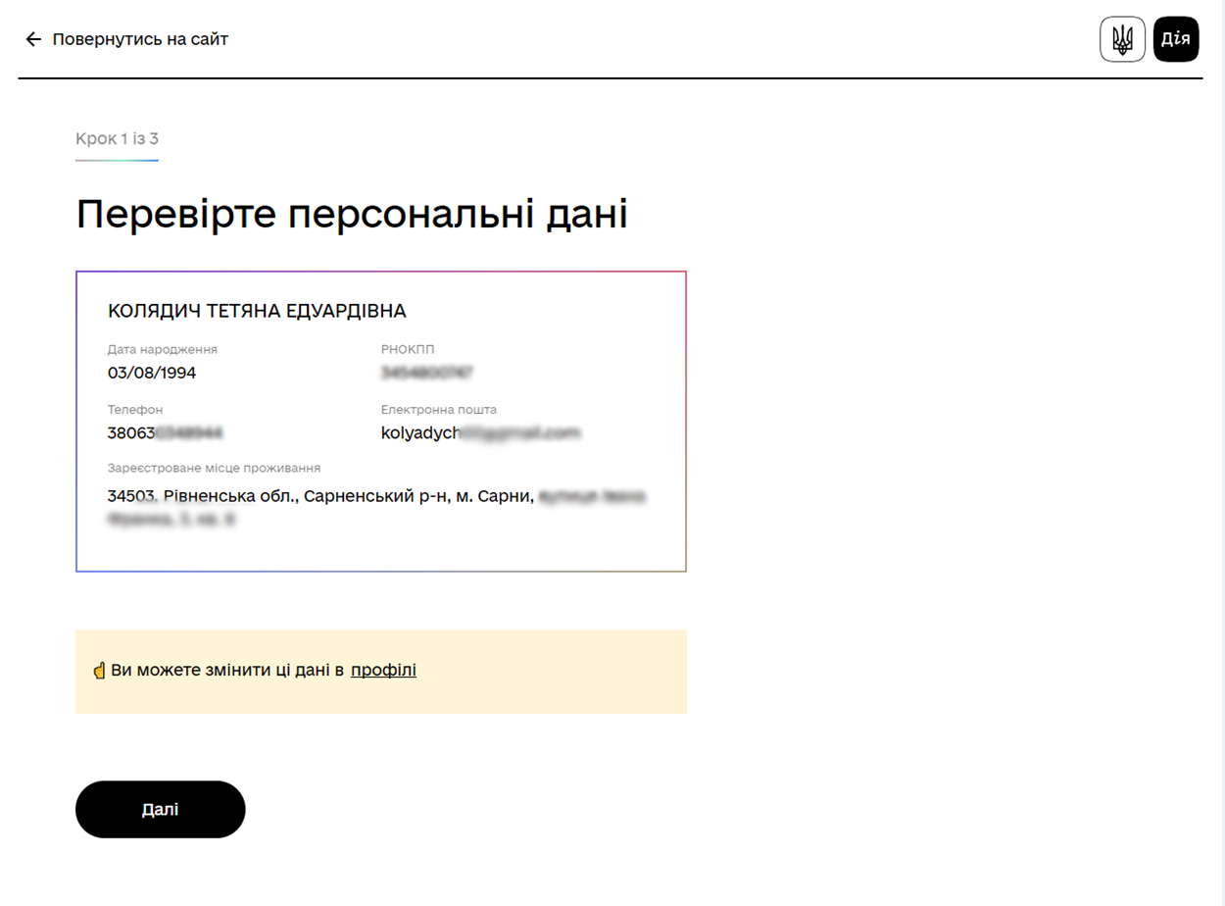
Task: Click the "Електронна пошта" label
Action: point(439,410)
